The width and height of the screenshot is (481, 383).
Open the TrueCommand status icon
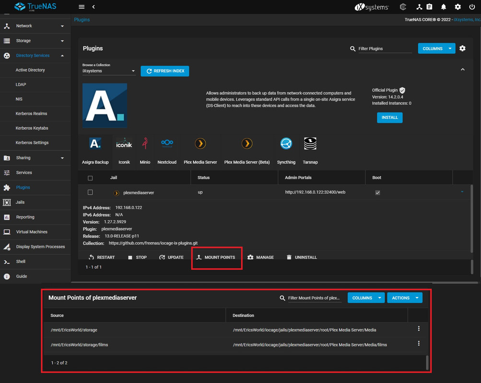coord(403,7)
